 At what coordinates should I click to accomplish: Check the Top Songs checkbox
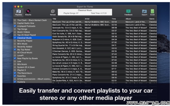pyautogui.click(x=15, y=29)
